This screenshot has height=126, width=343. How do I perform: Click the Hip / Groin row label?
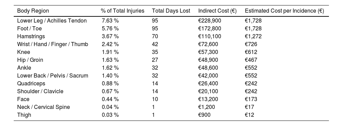[30, 60]
